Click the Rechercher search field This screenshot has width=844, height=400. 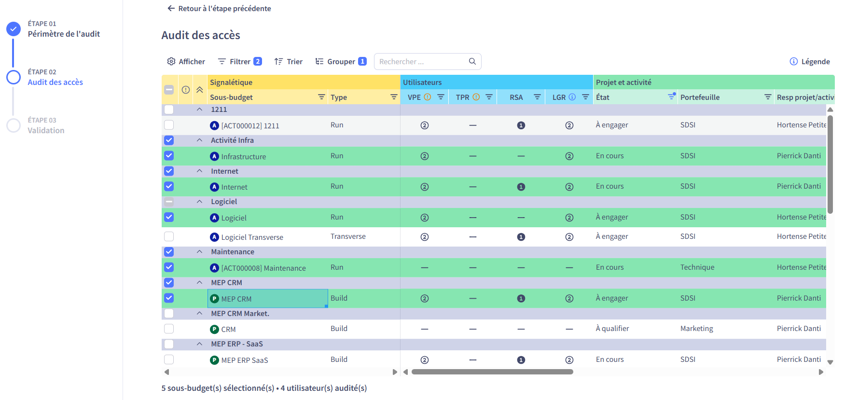[428, 61]
